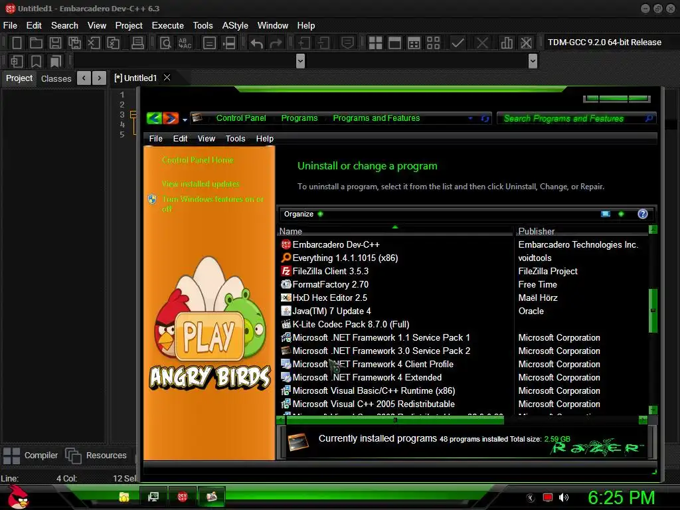The width and height of the screenshot is (680, 510).
Task: Select the Project tab in the sidebar
Action: (x=19, y=78)
